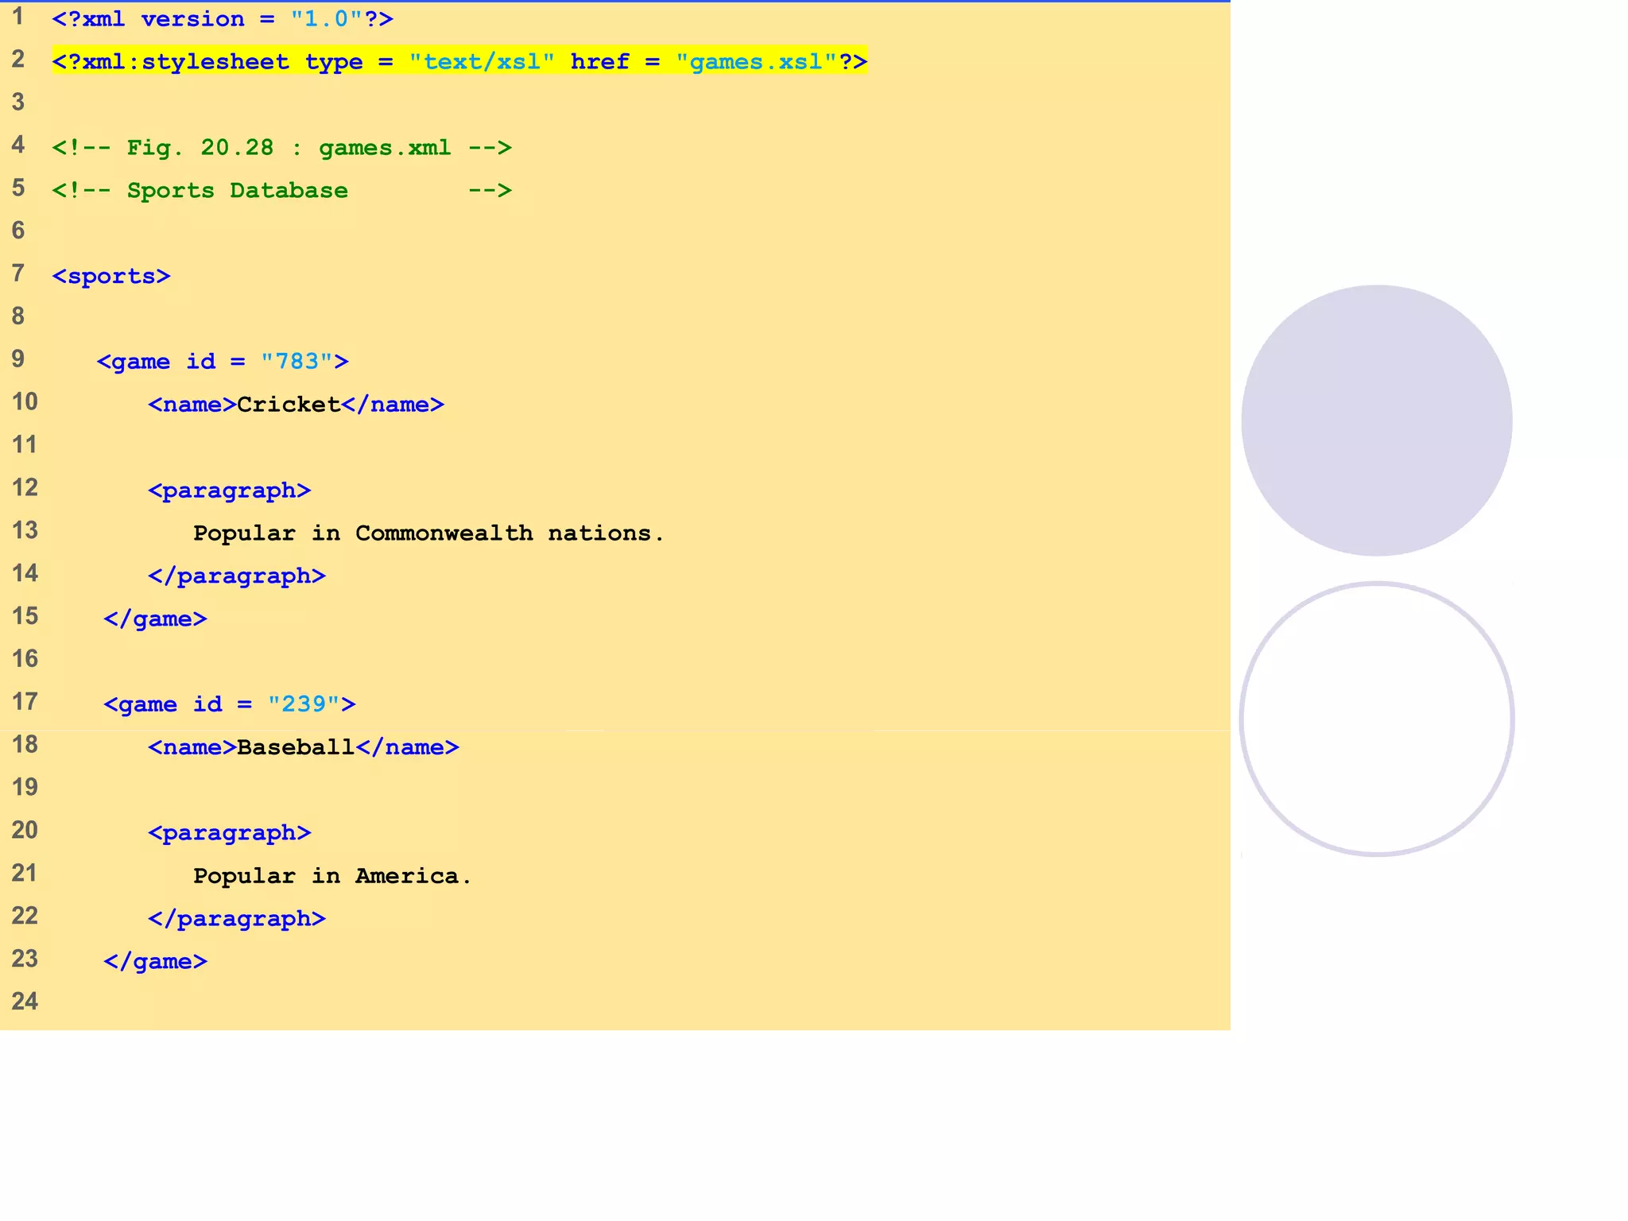Click "Popular in America." text
Viewport: 1628px width, 1221px height.
tap(332, 876)
